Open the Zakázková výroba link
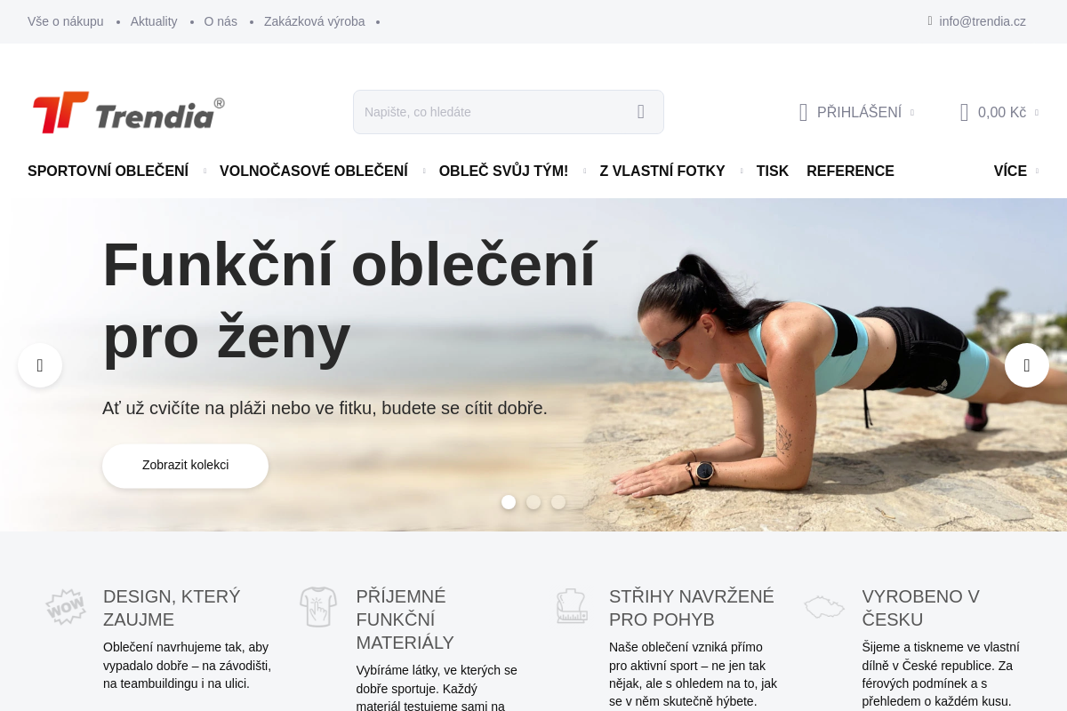 click(315, 21)
